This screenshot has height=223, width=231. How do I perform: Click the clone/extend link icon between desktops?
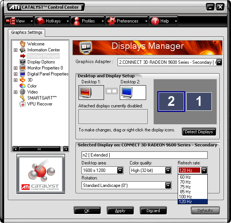(112, 91)
